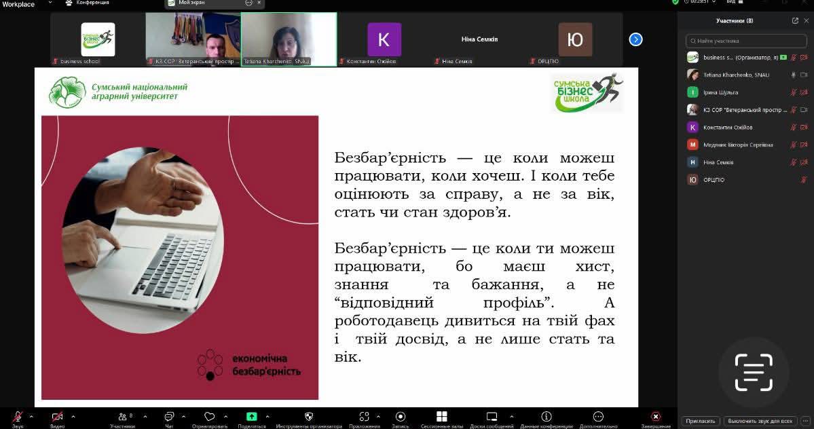Select Медяник Вікторія Сергіївна participant row
The height and width of the screenshot is (429, 814).
(746, 145)
